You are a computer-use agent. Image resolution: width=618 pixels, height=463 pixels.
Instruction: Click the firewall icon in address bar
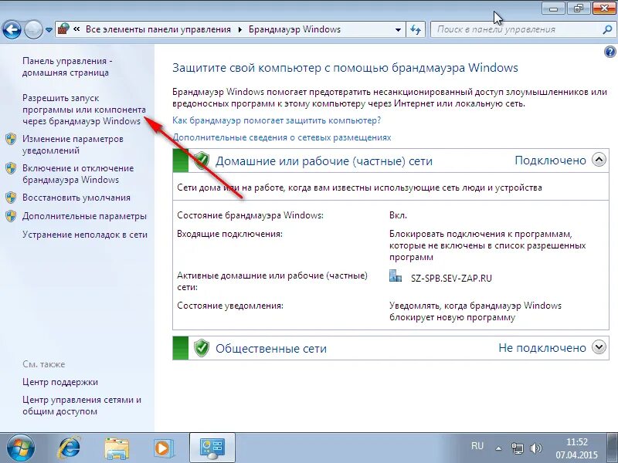[63, 29]
